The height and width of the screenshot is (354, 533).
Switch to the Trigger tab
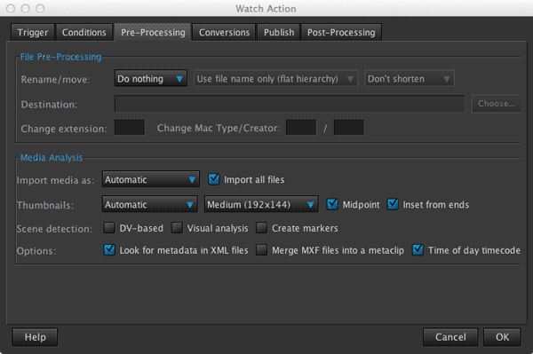click(x=33, y=33)
